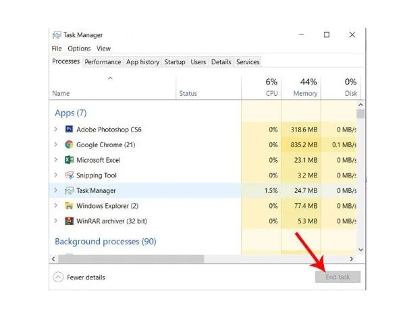
Task: Click the horizontal scrollbar thumb
Action: click(131, 259)
